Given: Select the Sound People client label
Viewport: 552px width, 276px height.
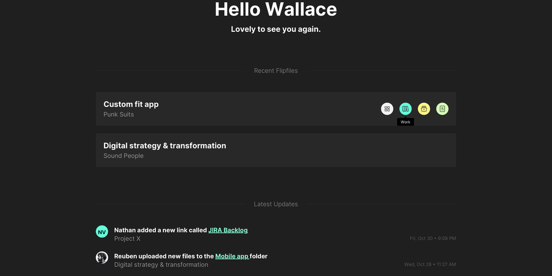Looking at the screenshot, I should (123, 156).
